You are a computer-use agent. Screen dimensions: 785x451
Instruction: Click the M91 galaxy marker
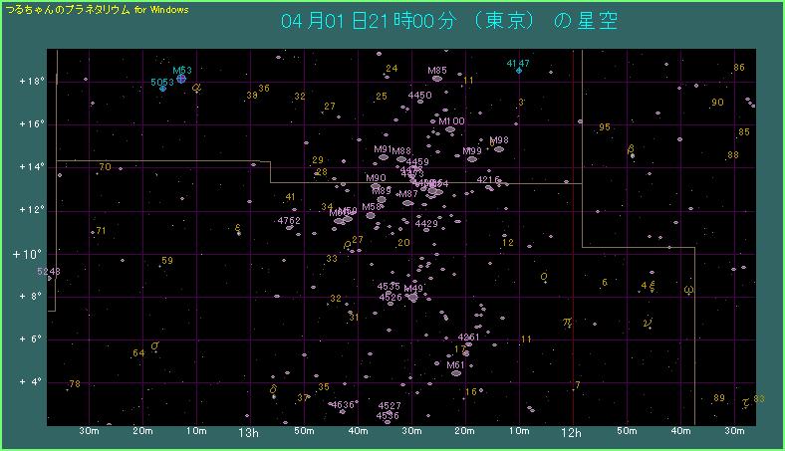pos(382,156)
